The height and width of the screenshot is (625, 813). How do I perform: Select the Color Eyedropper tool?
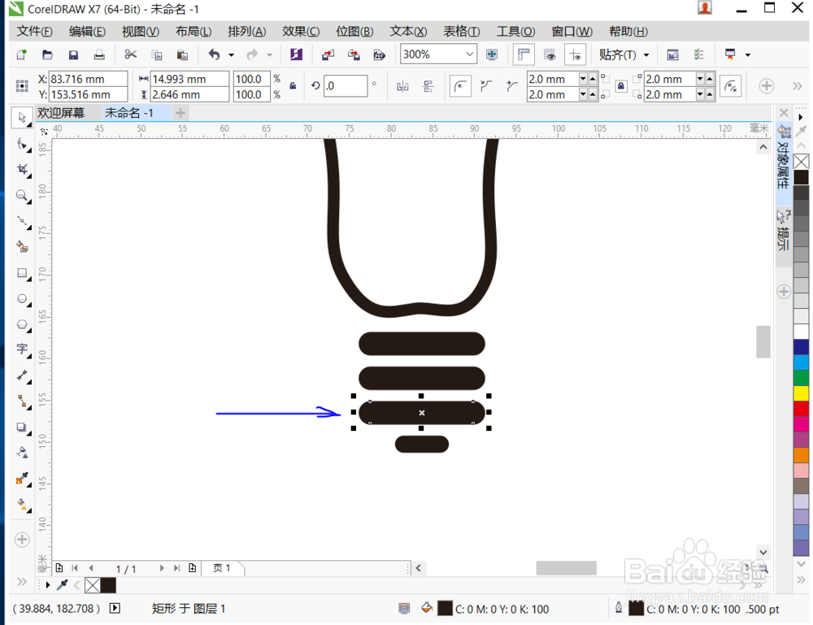click(x=22, y=479)
